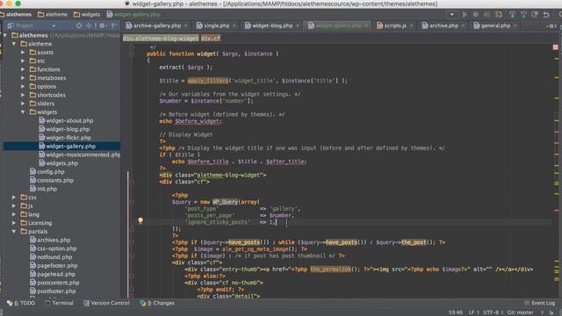
Task: Click the Debug bug icon in toolbar
Action: 476,15
